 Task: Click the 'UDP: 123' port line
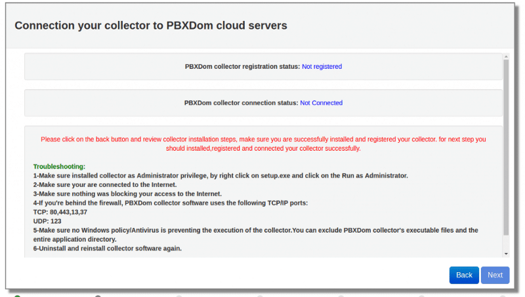47,222
